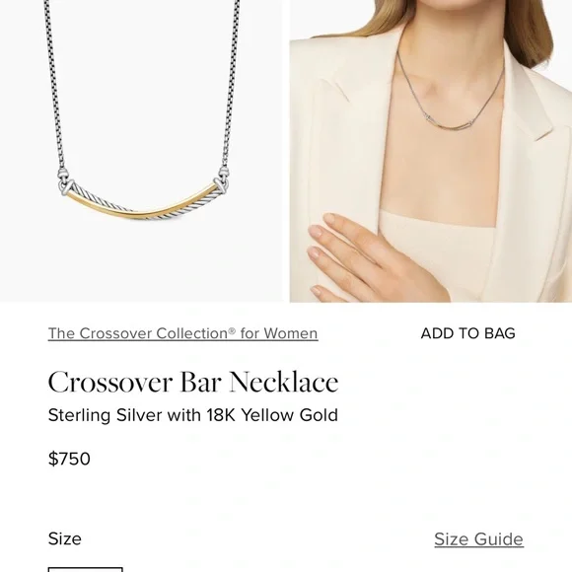Click the necklace pendant on the model's neck
Screen dimensions: 572x572
click(x=450, y=122)
